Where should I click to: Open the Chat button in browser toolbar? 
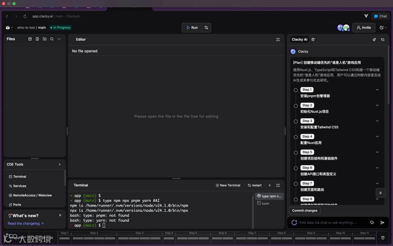pos(380,16)
